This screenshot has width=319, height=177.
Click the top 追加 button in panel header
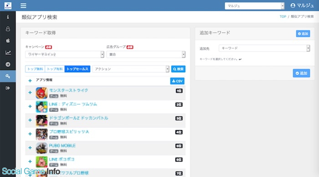tap(303, 34)
